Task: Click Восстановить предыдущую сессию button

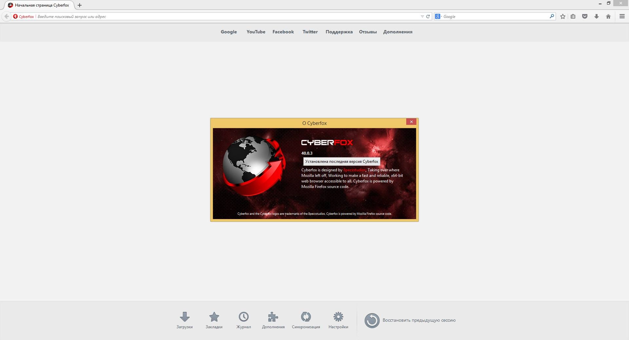Action: click(410, 320)
